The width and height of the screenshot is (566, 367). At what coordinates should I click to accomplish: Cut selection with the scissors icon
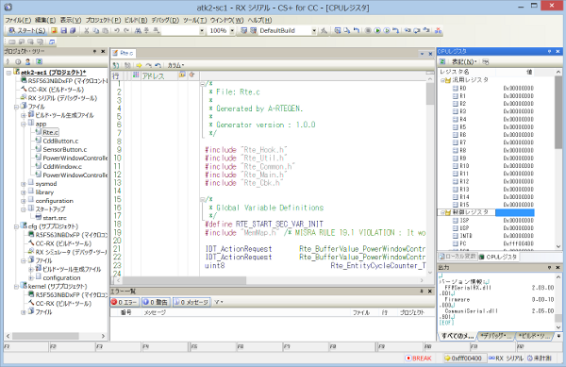[x=87, y=31]
